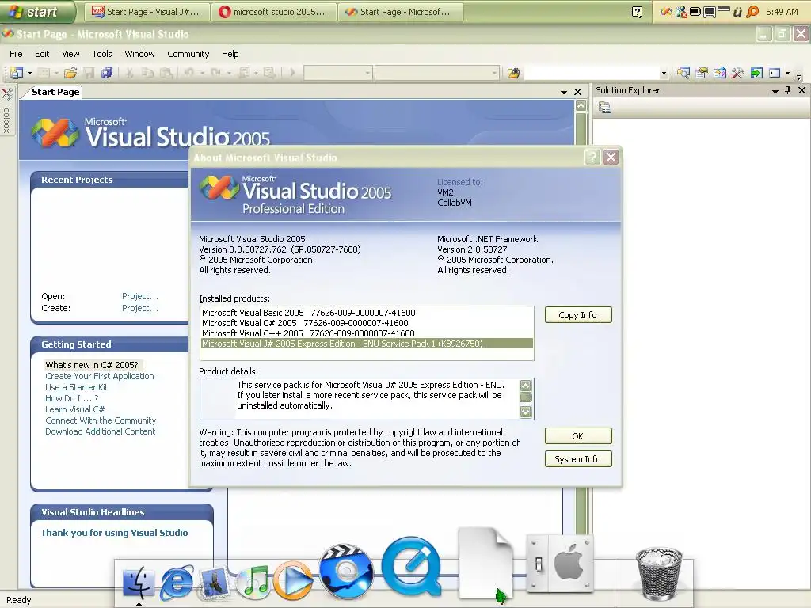Open the Edit menu
Viewport: 811px width, 608px height.
point(42,54)
